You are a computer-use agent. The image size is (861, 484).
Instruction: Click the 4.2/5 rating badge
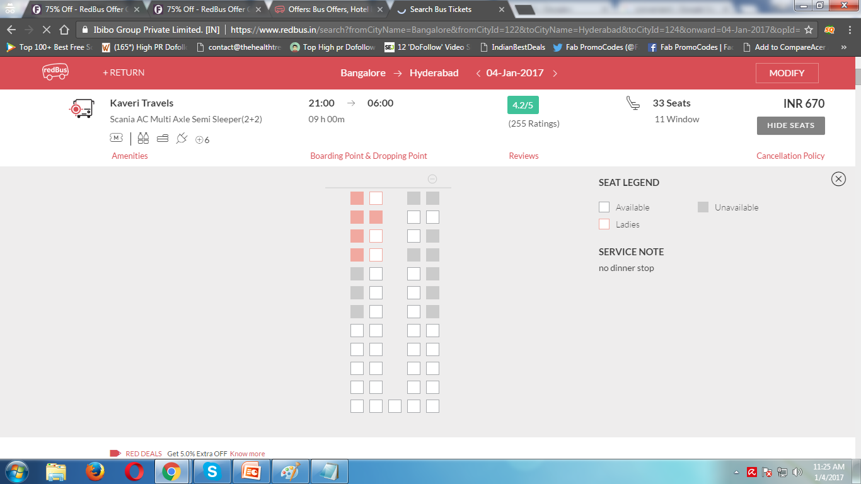point(523,105)
